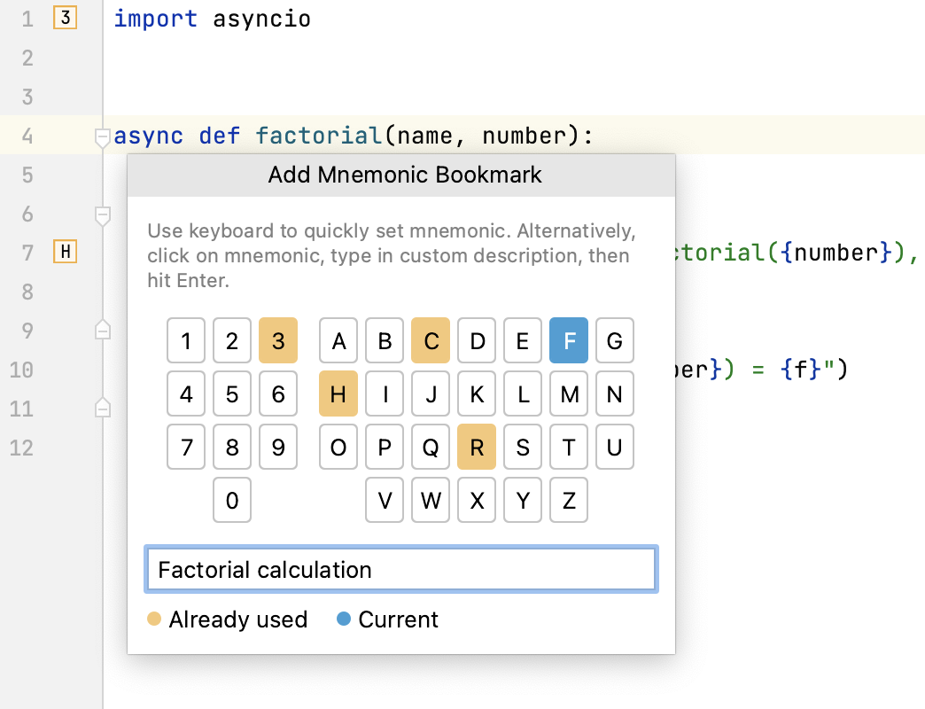Click the blue "Current" legend dot

coord(344,619)
